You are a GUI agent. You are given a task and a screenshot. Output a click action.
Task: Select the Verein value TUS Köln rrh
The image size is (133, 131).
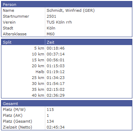coord(59,22)
